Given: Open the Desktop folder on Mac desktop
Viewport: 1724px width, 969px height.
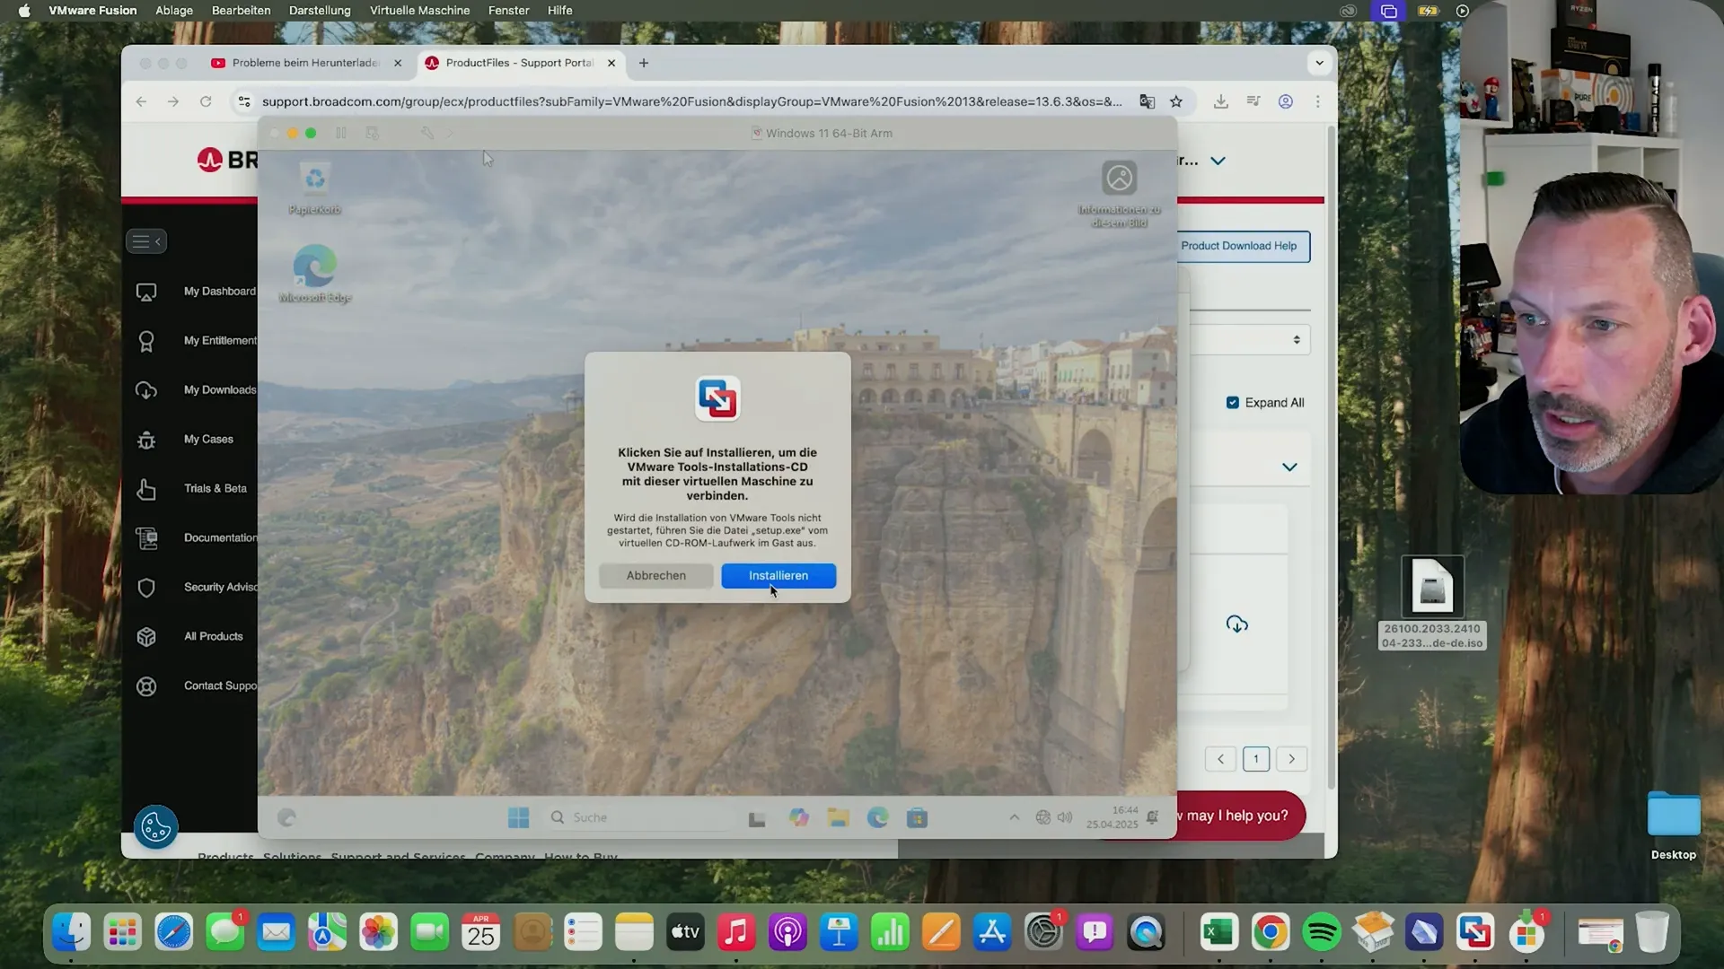Looking at the screenshot, I should (x=1674, y=826).
